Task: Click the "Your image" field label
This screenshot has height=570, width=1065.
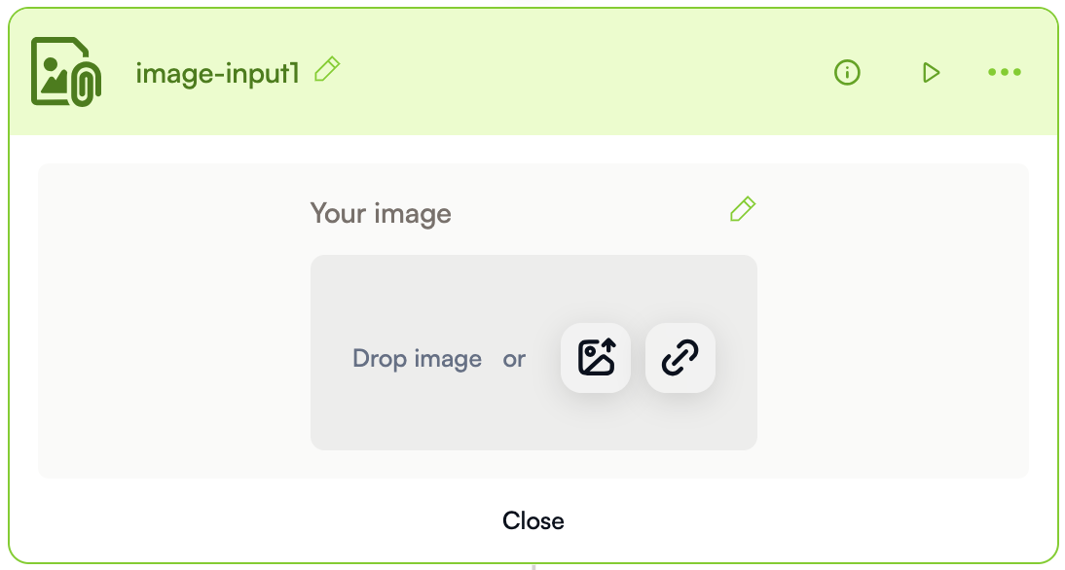Action: [381, 213]
